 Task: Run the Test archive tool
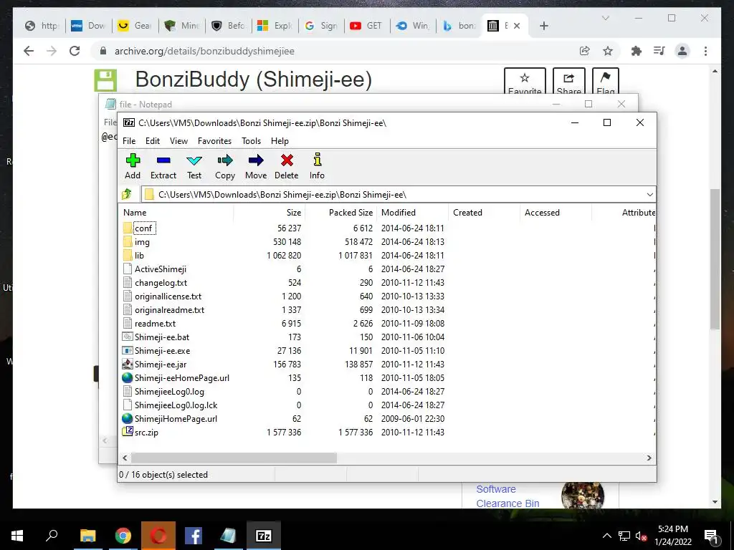(x=194, y=166)
